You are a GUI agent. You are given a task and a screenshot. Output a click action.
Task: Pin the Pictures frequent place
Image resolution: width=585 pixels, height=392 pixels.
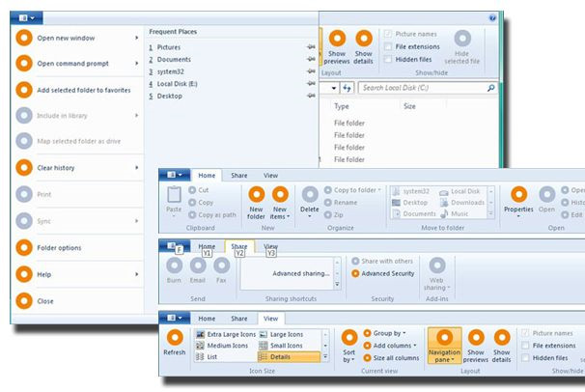[x=310, y=46]
